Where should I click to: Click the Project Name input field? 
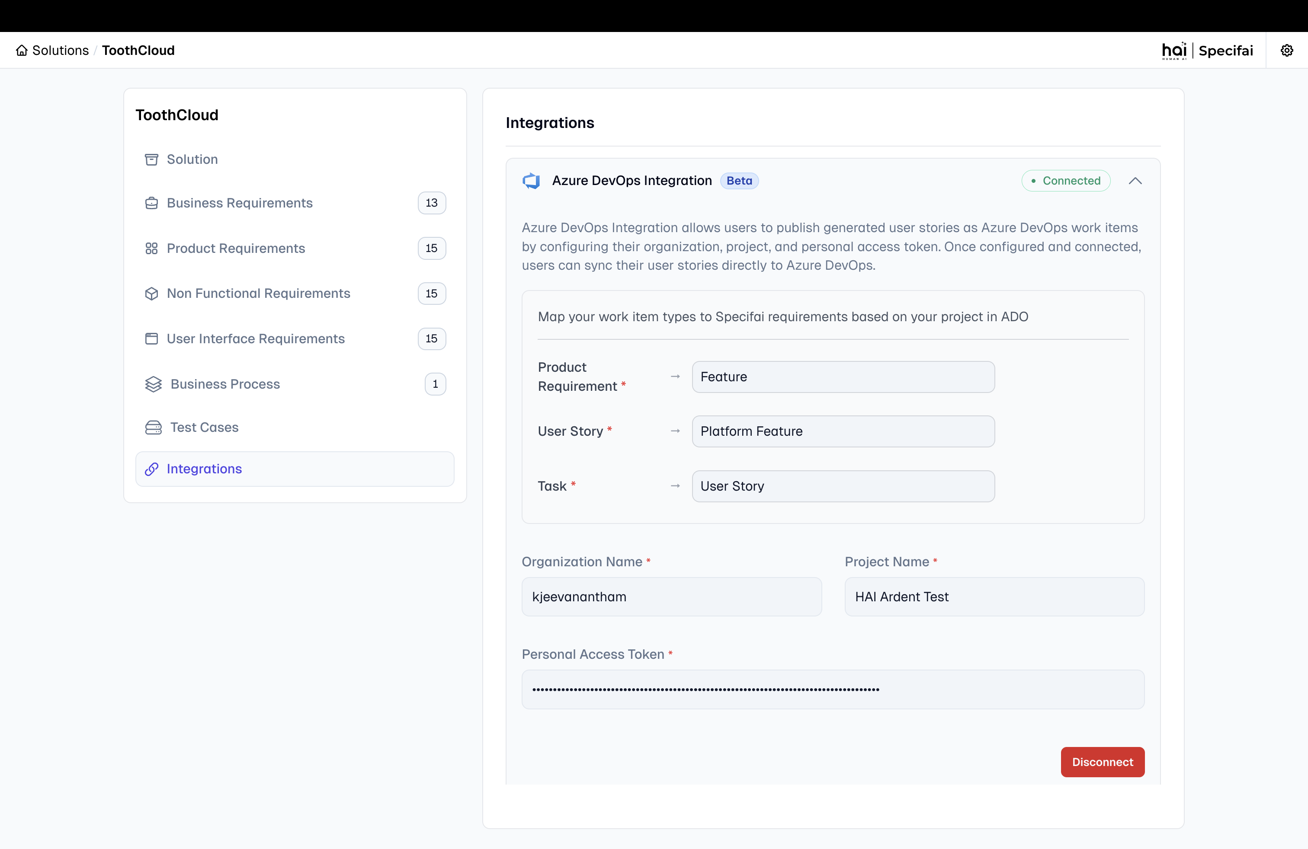click(x=995, y=597)
